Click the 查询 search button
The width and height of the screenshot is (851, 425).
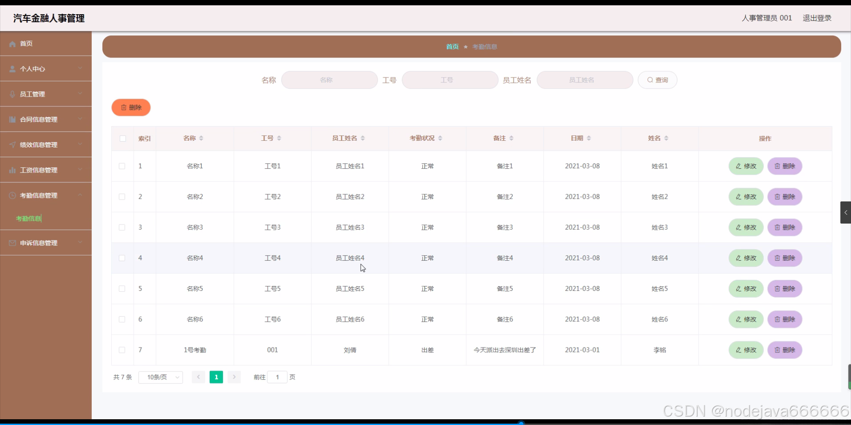[x=657, y=80]
